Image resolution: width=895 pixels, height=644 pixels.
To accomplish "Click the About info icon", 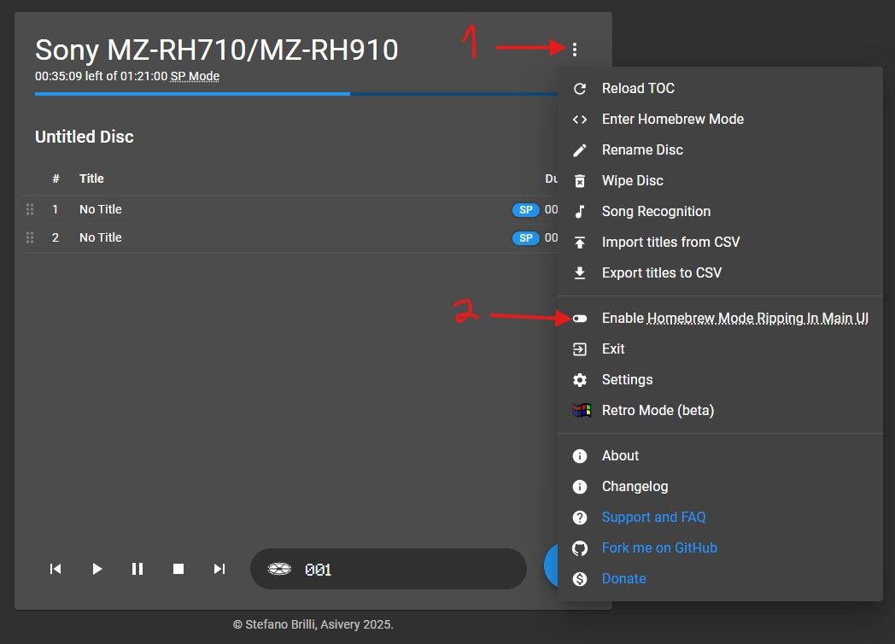I will coord(579,456).
